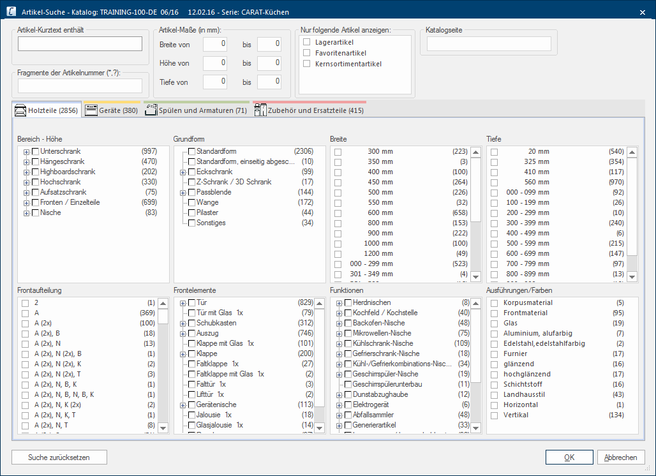Open Zubehör und Ersatzteile tab
The height and width of the screenshot is (476, 656).
click(309, 111)
